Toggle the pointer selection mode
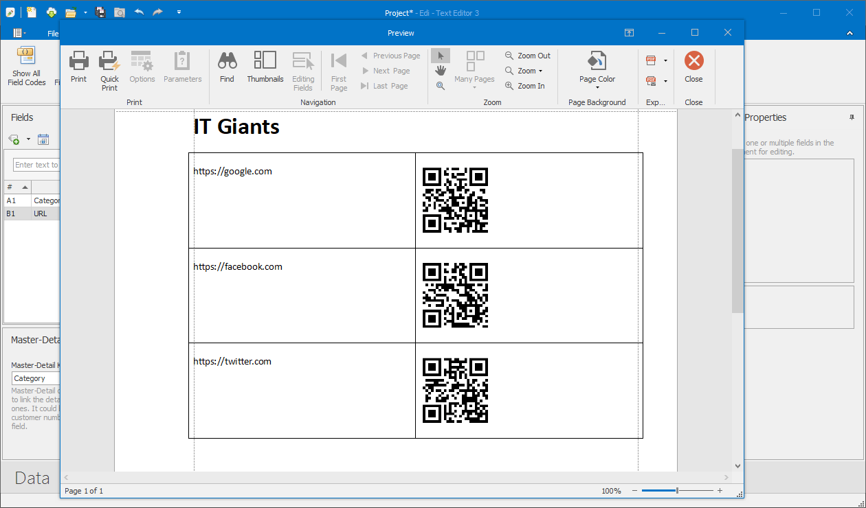The height and width of the screenshot is (508, 866). coord(440,55)
